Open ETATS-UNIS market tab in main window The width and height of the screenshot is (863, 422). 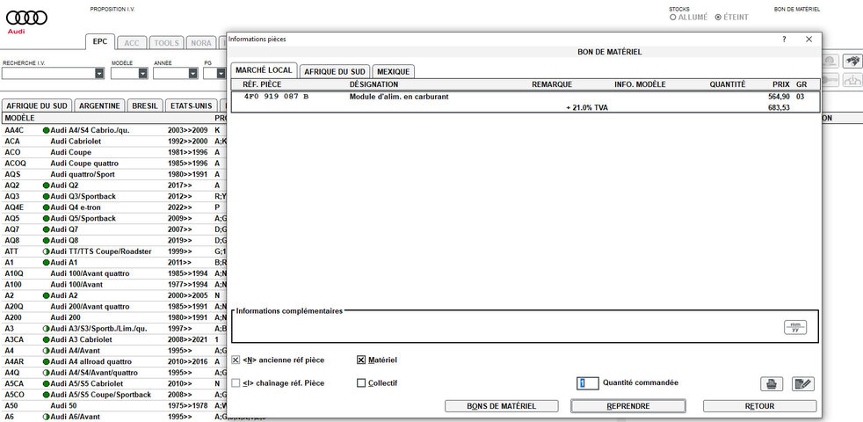click(x=191, y=105)
